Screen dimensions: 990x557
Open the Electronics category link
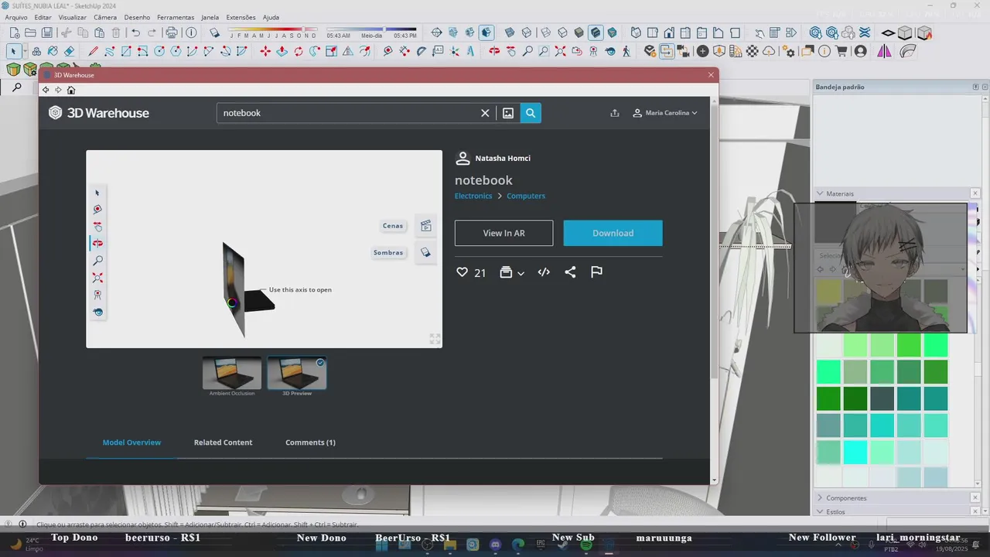(473, 196)
